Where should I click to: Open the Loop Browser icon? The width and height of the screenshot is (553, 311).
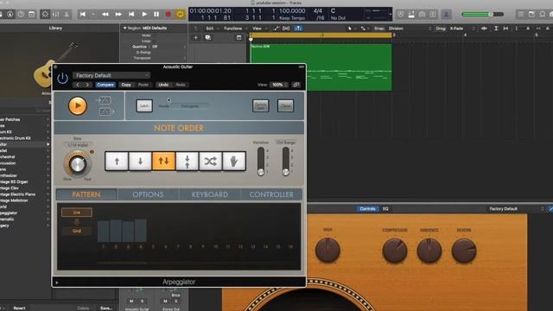pos(543,14)
